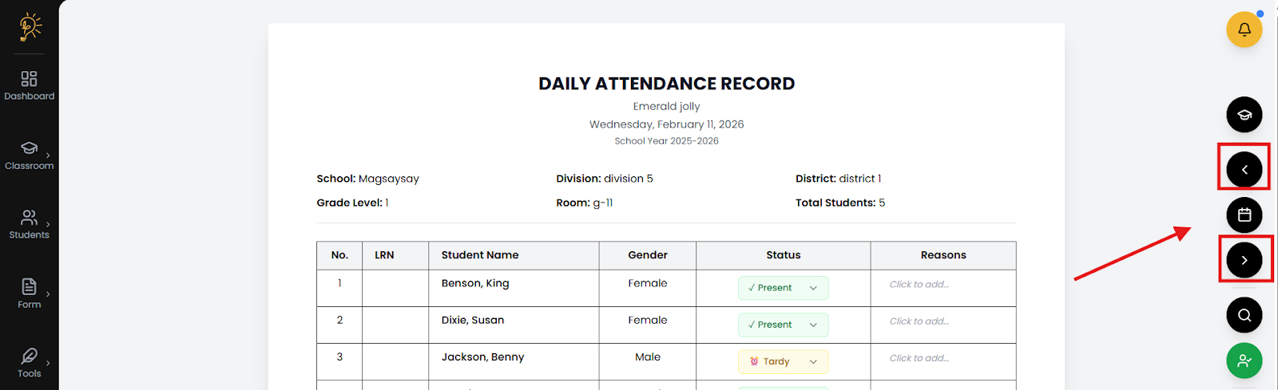Click the black search magnifier button

click(x=1244, y=315)
